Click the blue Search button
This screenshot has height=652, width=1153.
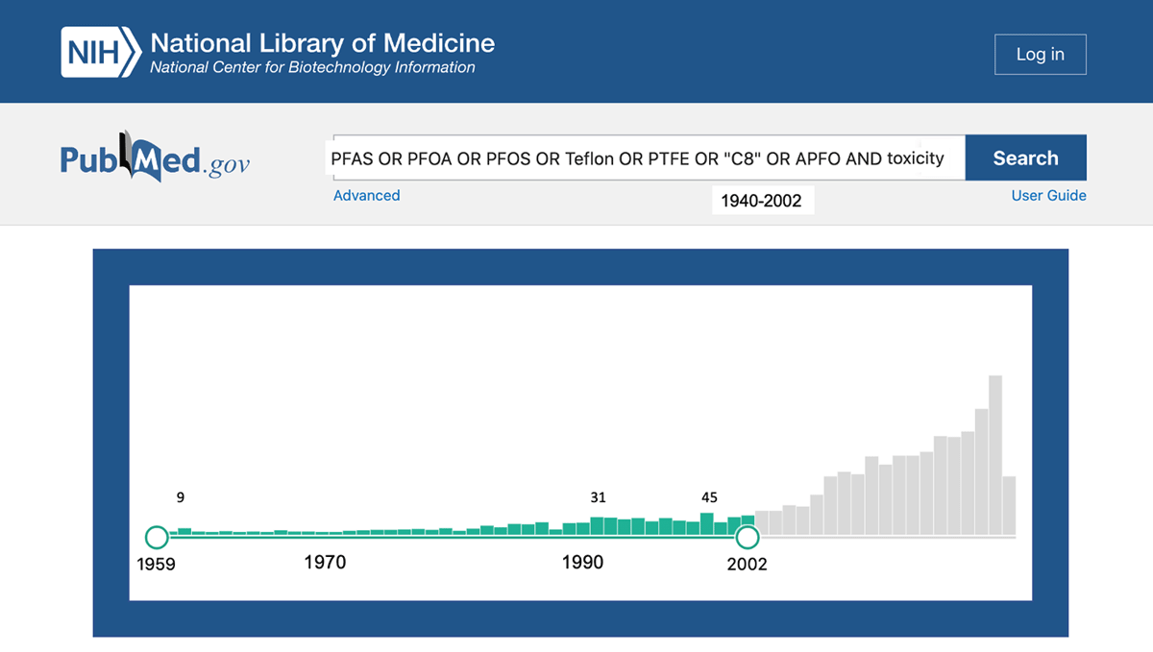[1025, 158]
